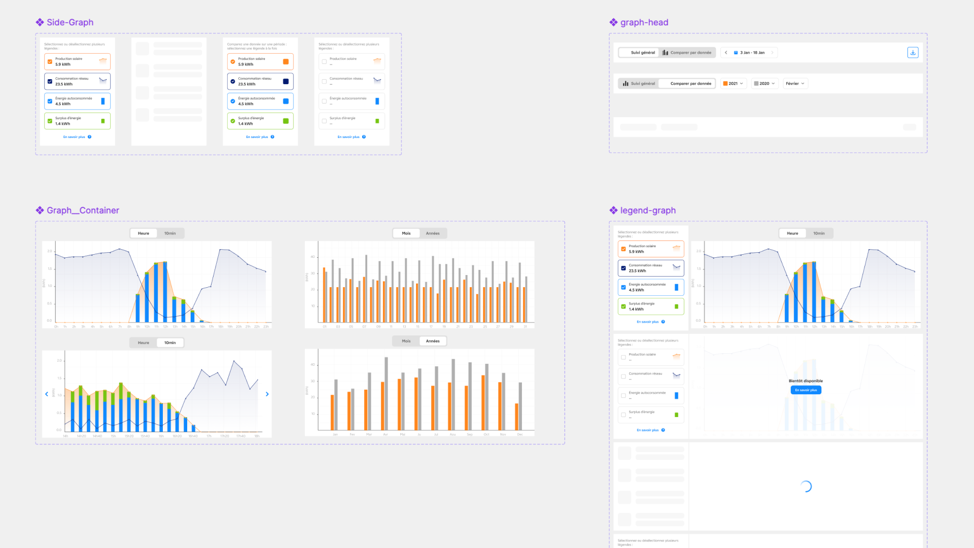Click the blue calendar icon beside 3 Jan - 18 Jan
Viewport: 974px width, 548px height.
click(736, 53)
